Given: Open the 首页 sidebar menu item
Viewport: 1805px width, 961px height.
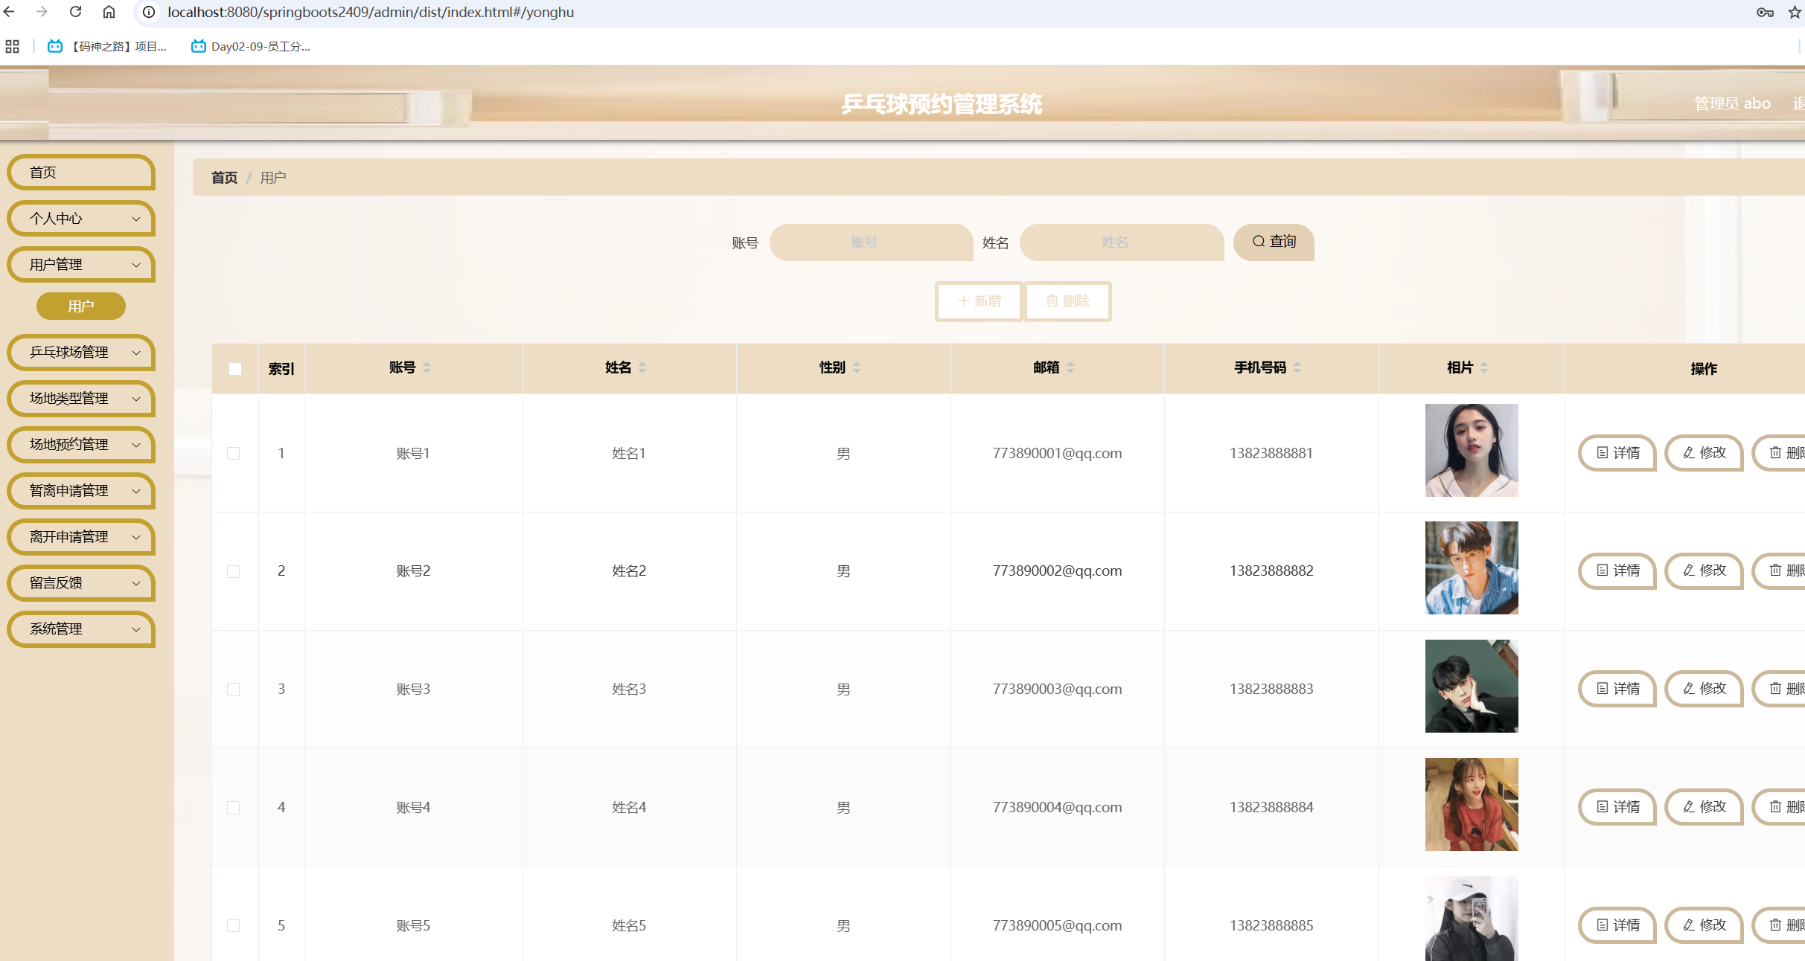Looking at the screenshot, I should pos(80,173).
